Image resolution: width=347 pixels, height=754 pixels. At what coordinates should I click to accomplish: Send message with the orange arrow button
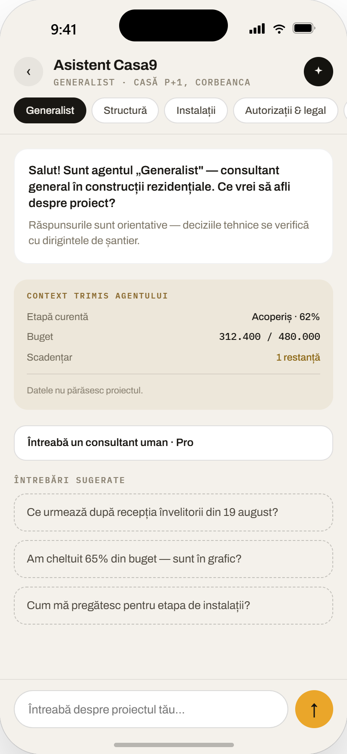(314, 709)
